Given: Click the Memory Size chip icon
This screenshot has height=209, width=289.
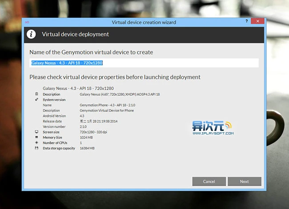Looking at the screenshot, I should (x=36, y=137).
